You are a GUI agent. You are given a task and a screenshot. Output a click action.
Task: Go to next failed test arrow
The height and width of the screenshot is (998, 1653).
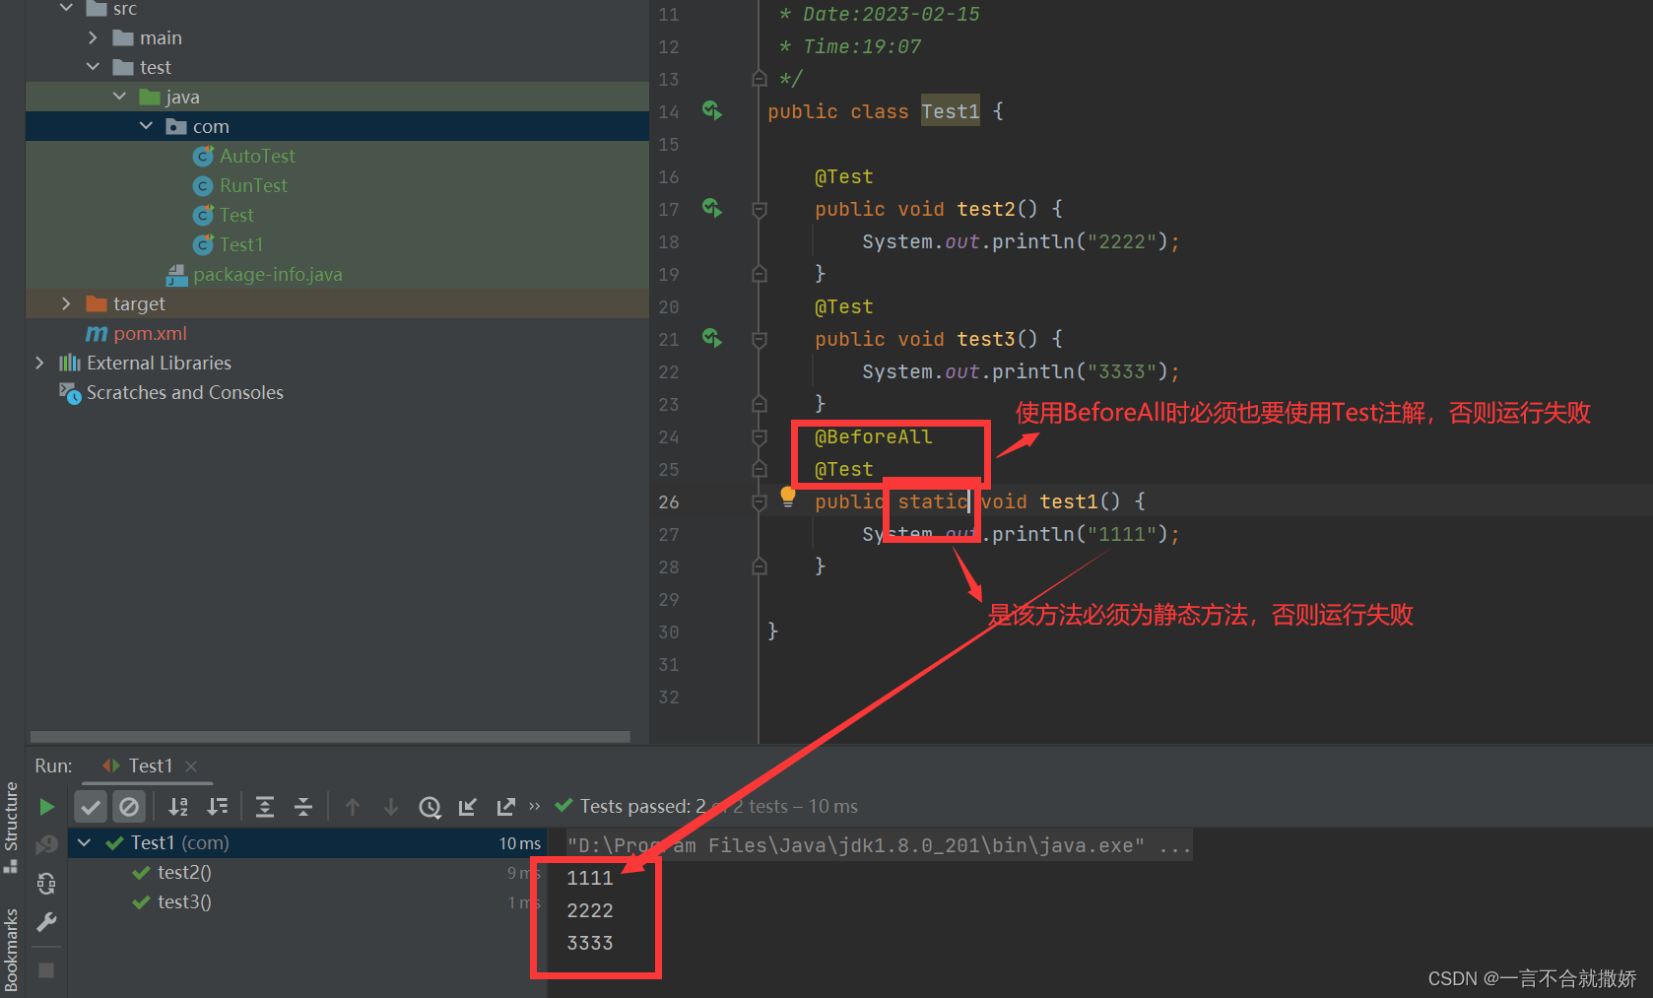[x=391, y=807]
